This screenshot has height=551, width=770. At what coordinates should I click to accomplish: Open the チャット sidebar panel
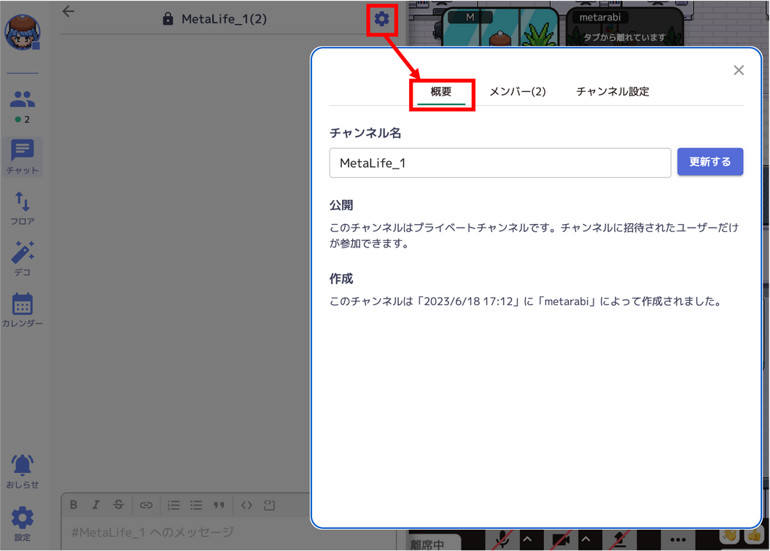click(22, 157)
